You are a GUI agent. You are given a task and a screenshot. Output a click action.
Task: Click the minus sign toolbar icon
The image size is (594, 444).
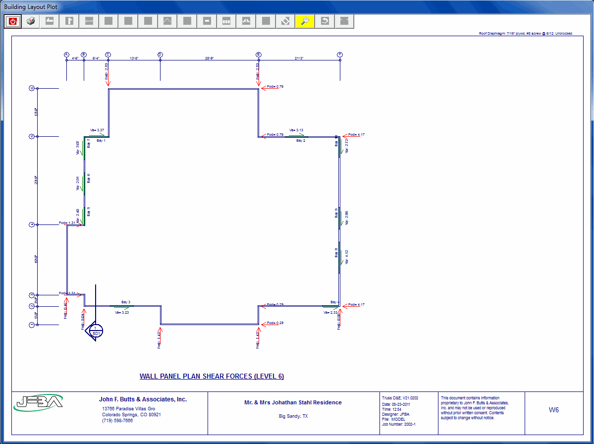[x=207, y=21]
